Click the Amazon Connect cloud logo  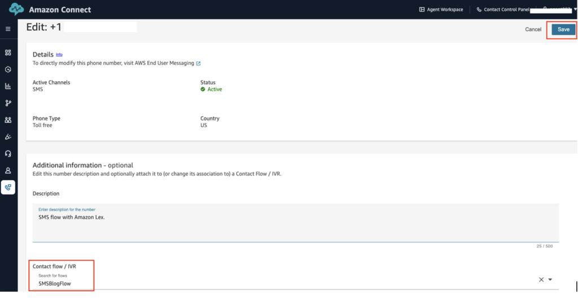click(x=16, y=10)
